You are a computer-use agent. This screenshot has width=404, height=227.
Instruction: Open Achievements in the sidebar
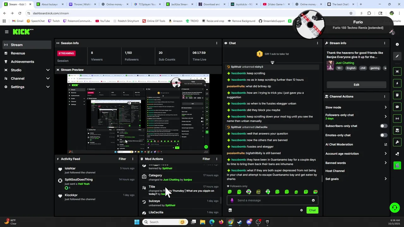pos(27,62)
